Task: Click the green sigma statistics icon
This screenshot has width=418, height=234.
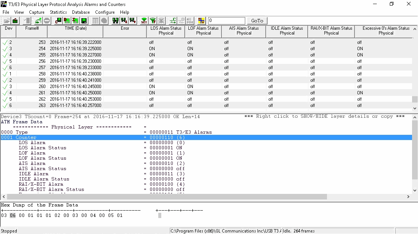Action: (x=75, y=21)
